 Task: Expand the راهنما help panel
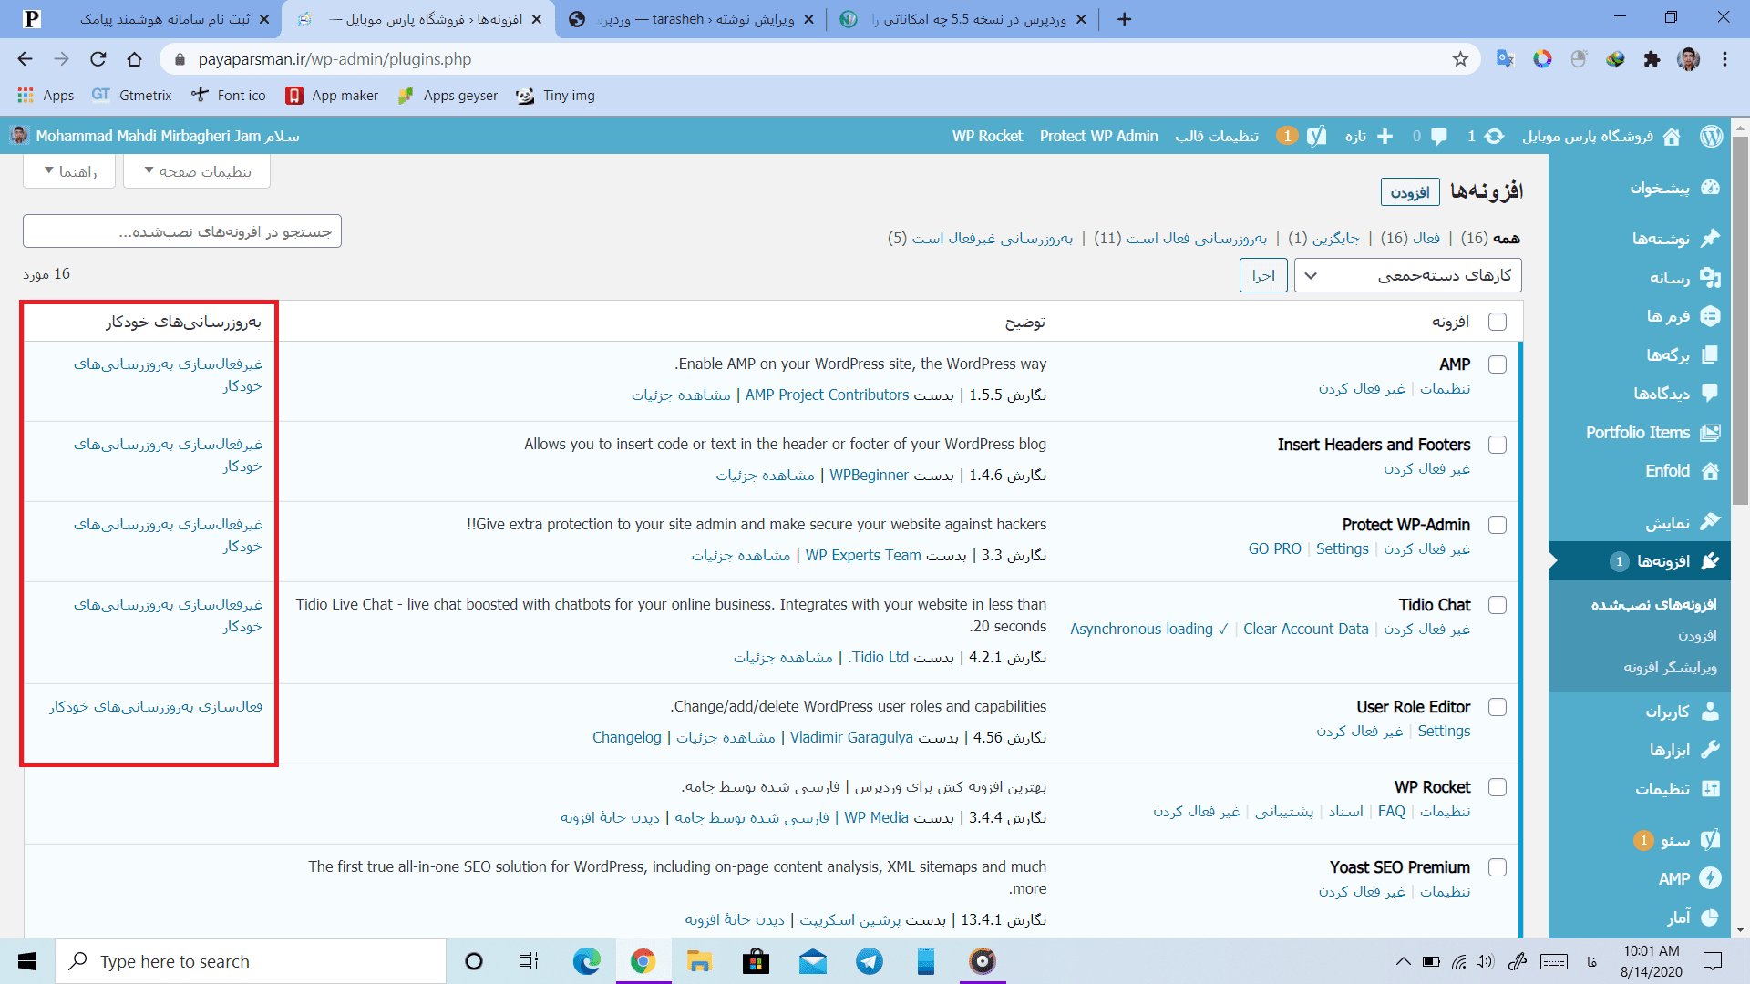(69, 171)
